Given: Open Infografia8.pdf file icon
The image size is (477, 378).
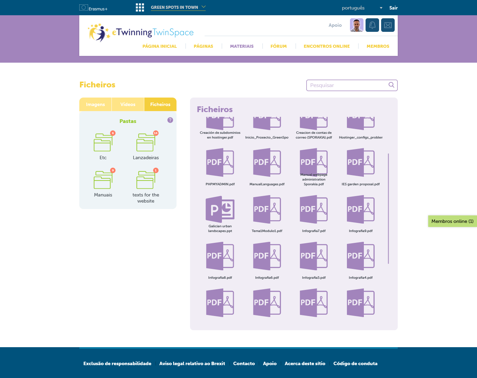Looking at the screenshot, I should [x=220, y=256].
